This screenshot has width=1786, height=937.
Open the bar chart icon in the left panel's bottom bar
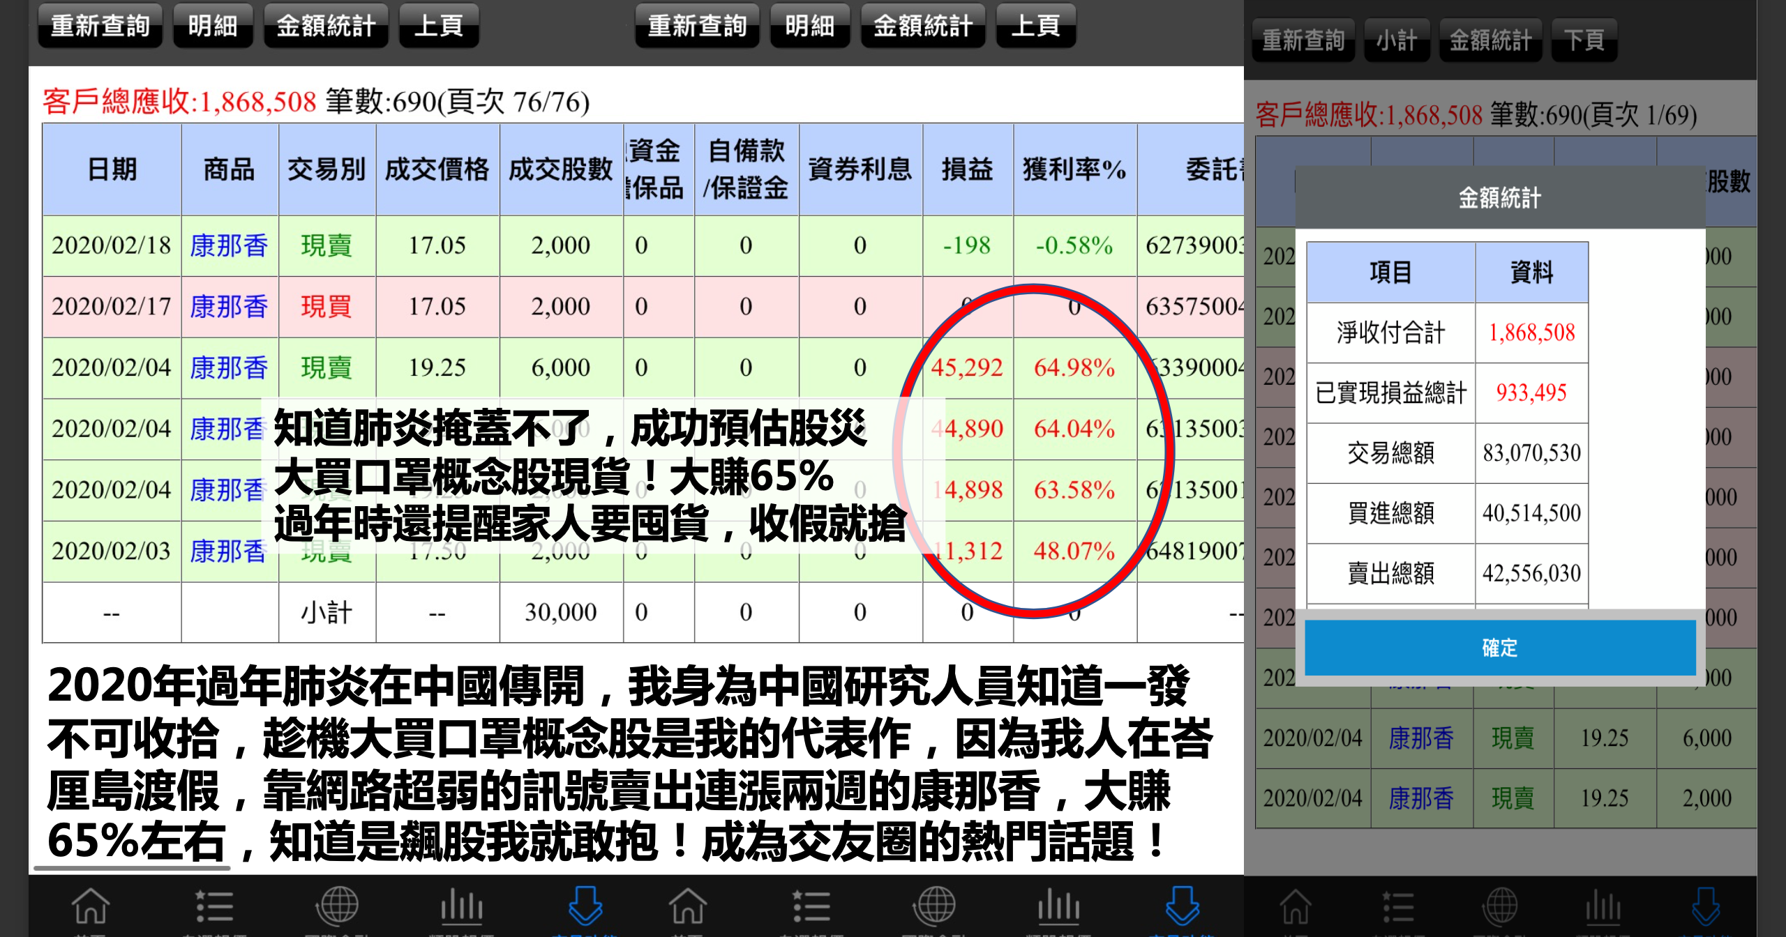[461, 906]
